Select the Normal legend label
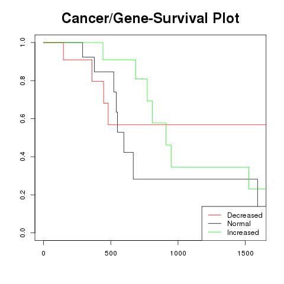Viewport: 284px width, 284px height. [x=239, y=224]
